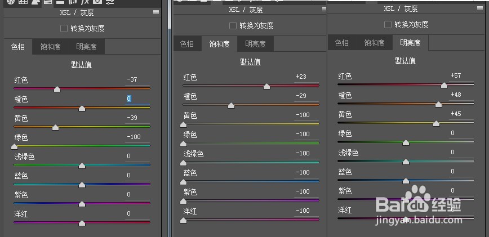489x237 pixels.
Task: Click the green luminance value field 0
Action: click(x=461, y=133)
